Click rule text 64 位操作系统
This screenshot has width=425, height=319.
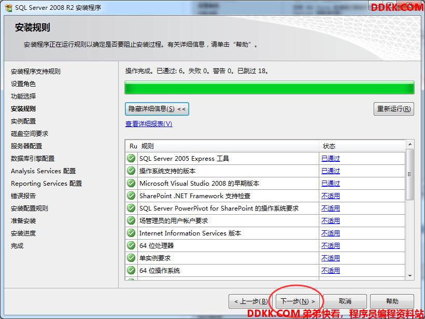(160, 271)
